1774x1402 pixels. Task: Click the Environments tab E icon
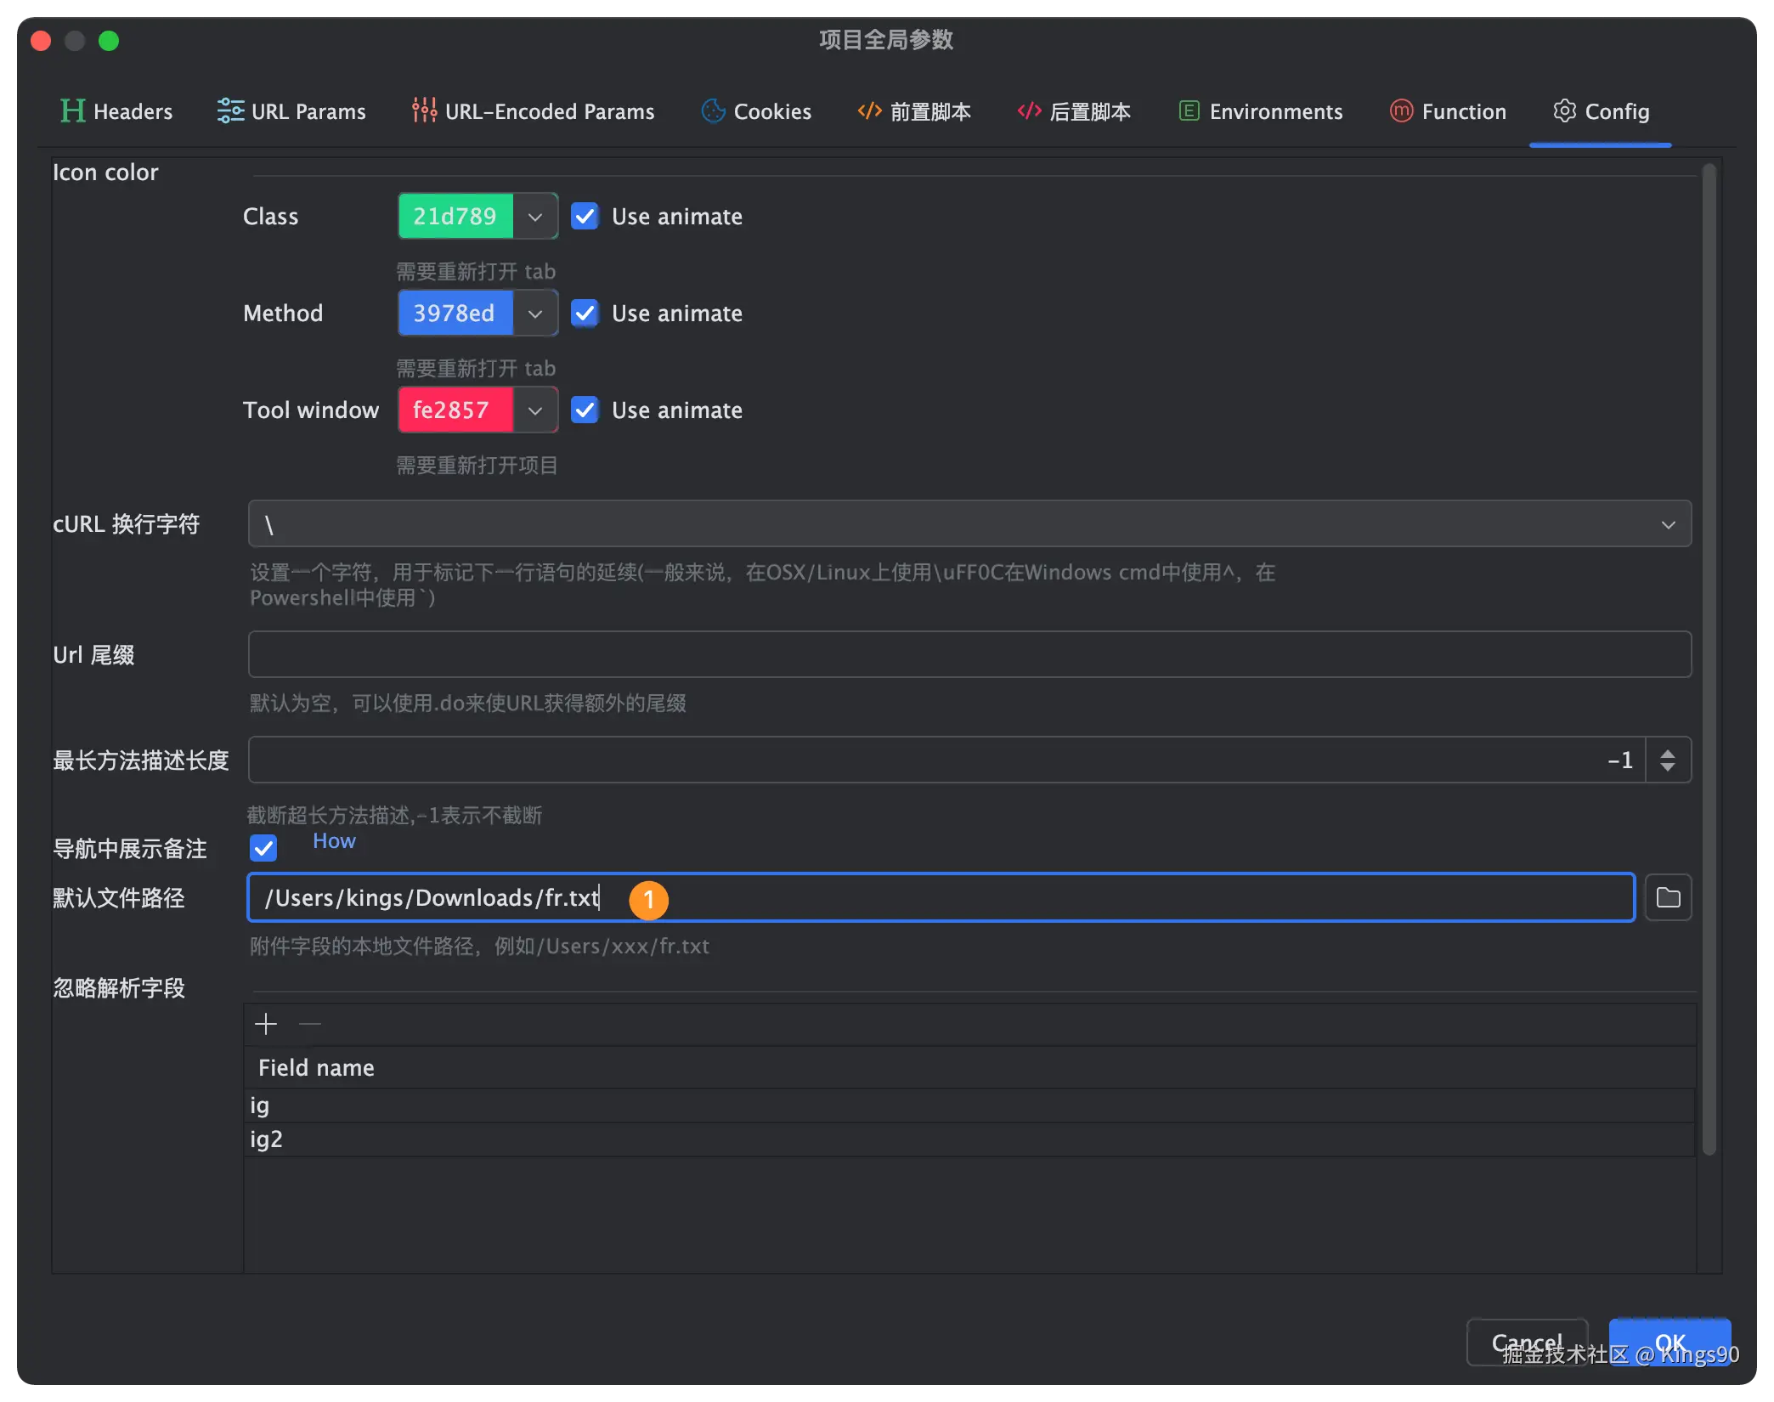click(1189, 110)
